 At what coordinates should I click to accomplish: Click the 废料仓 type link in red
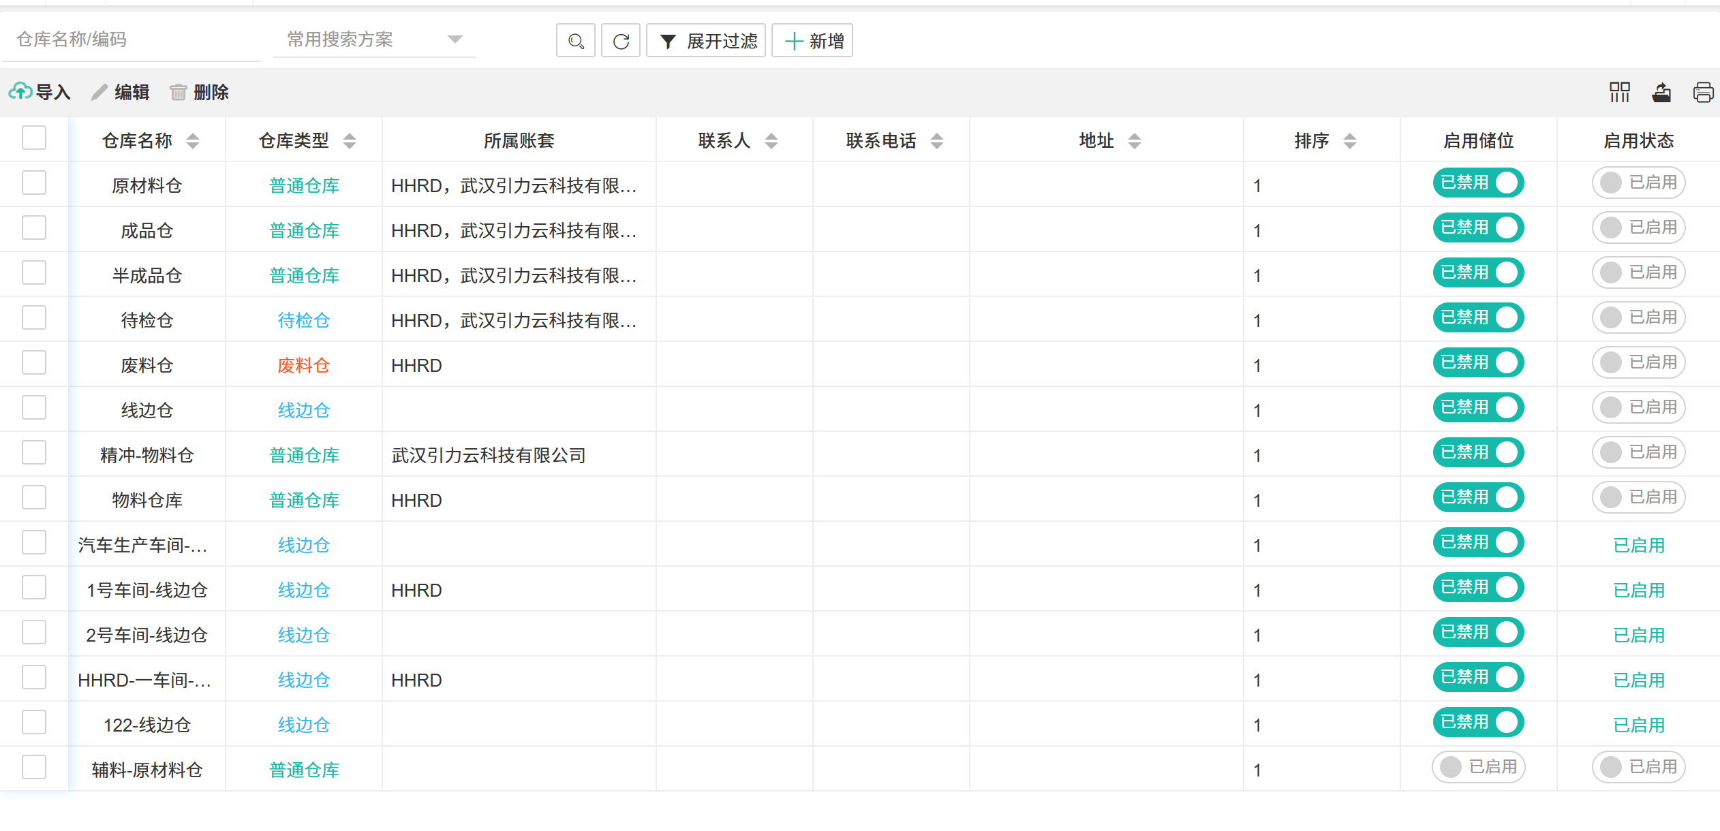pos(304,366)
